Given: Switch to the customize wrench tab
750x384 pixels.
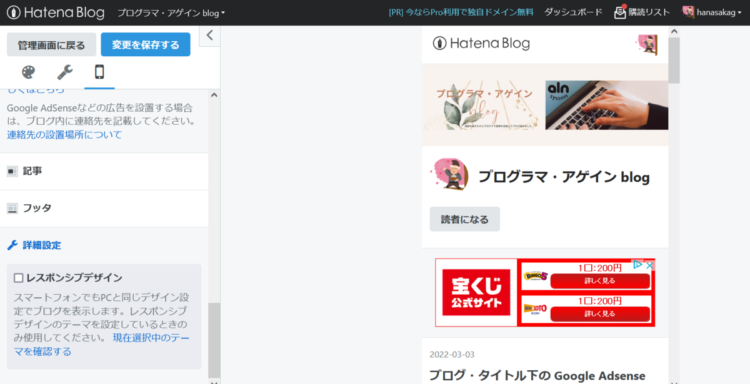Looking at the screenshot, I should click(65, 72).
